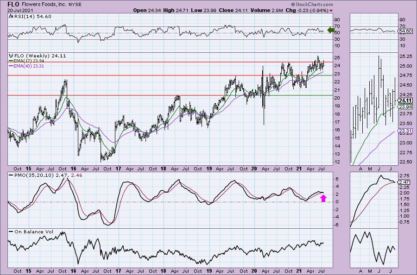Click the chart date 20-Jul-2021

[x=19, y=11]
